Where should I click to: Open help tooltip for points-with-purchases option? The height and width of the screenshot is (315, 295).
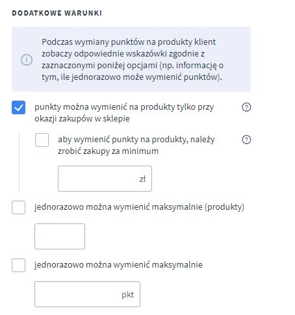246,107
